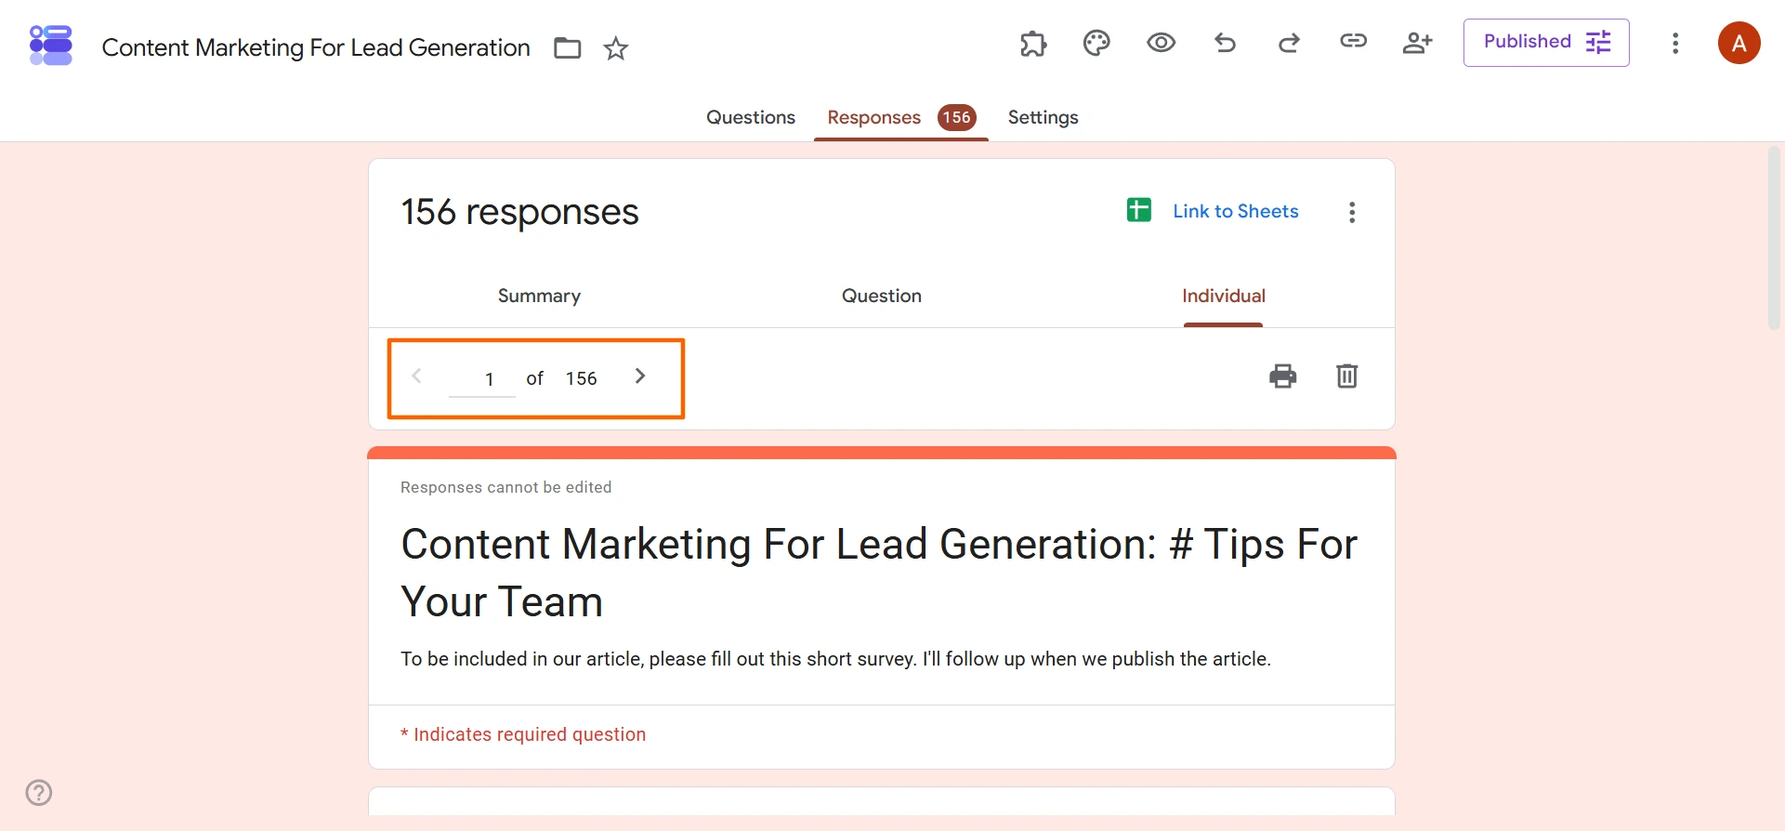Move form to folder icon

click(x=567, y=48)
